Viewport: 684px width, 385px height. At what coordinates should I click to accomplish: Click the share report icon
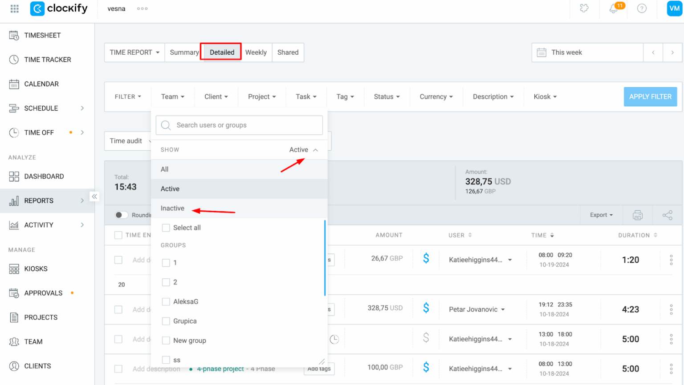[x=668, y=215]
